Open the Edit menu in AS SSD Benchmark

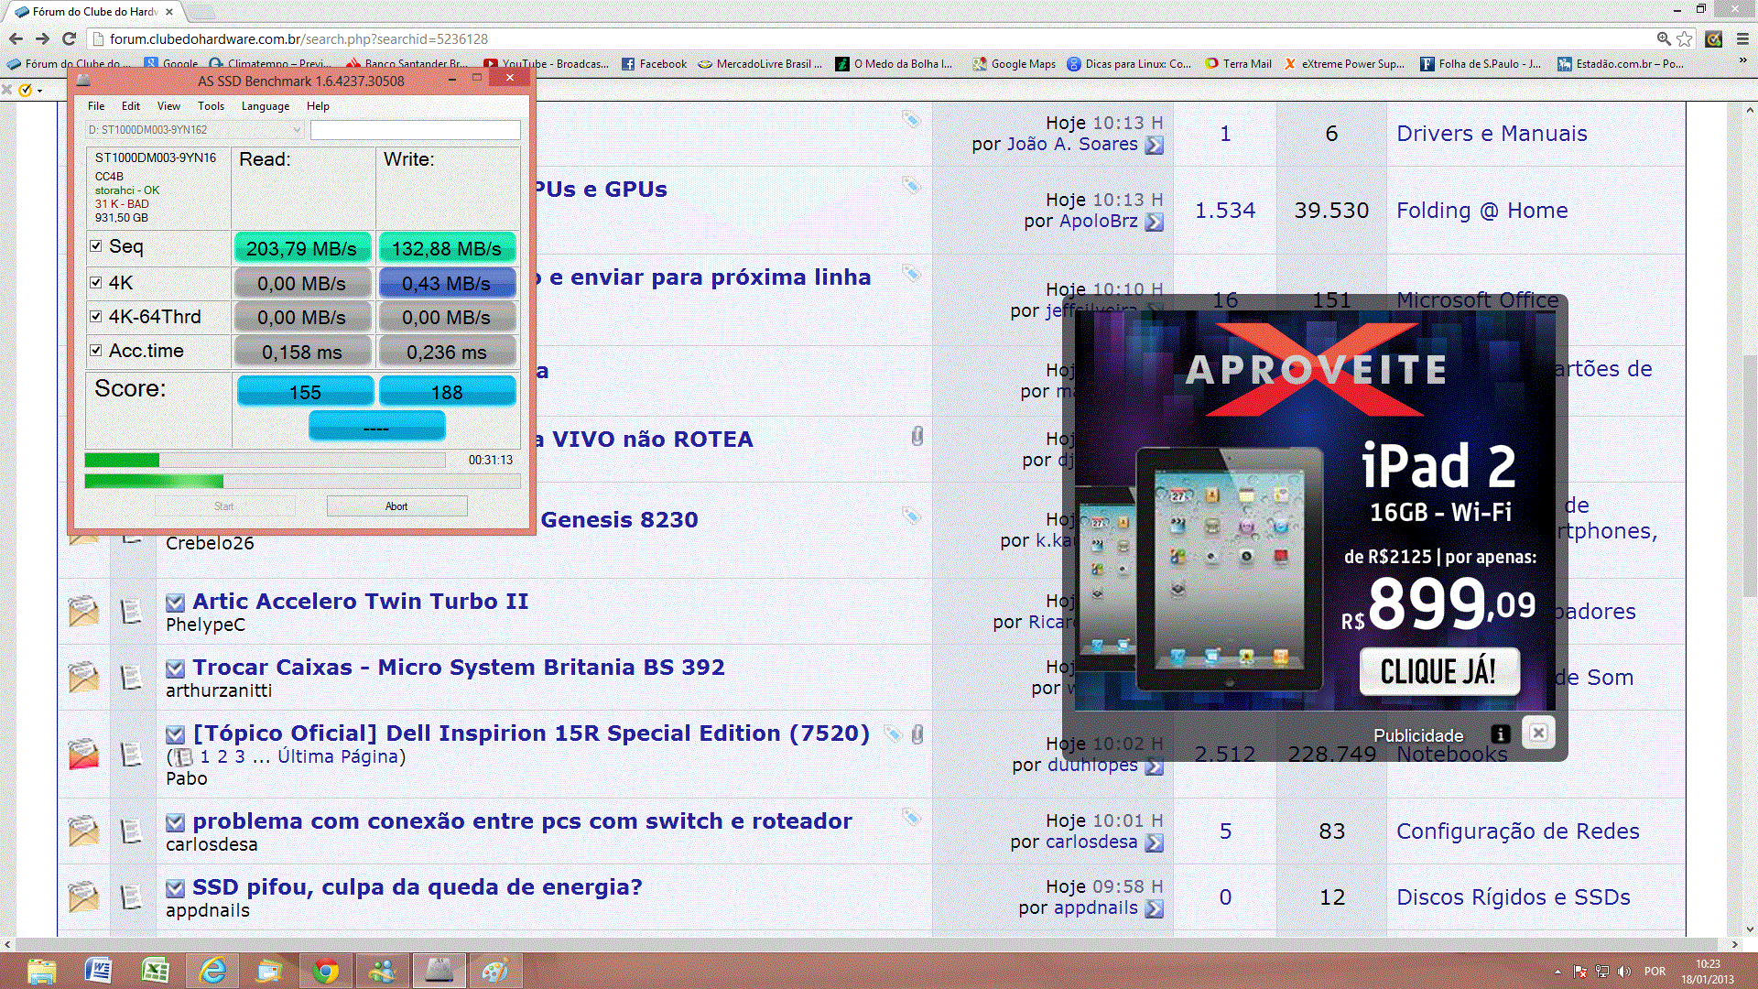131,106
